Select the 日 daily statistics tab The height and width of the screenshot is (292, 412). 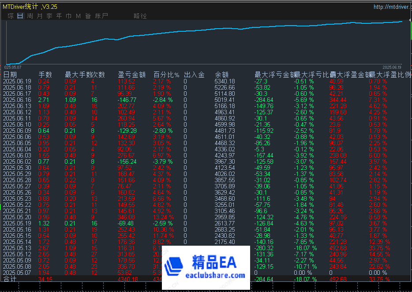[20, 16]
